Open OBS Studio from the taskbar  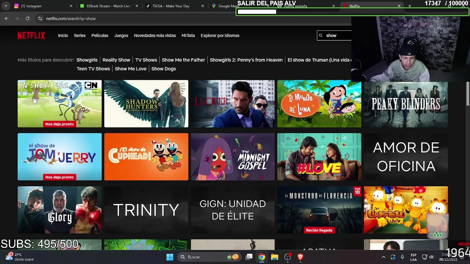(x=288, y=257)
